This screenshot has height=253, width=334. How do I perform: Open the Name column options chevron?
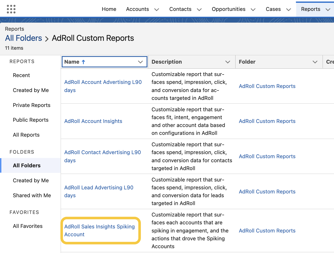click(140, 62)
